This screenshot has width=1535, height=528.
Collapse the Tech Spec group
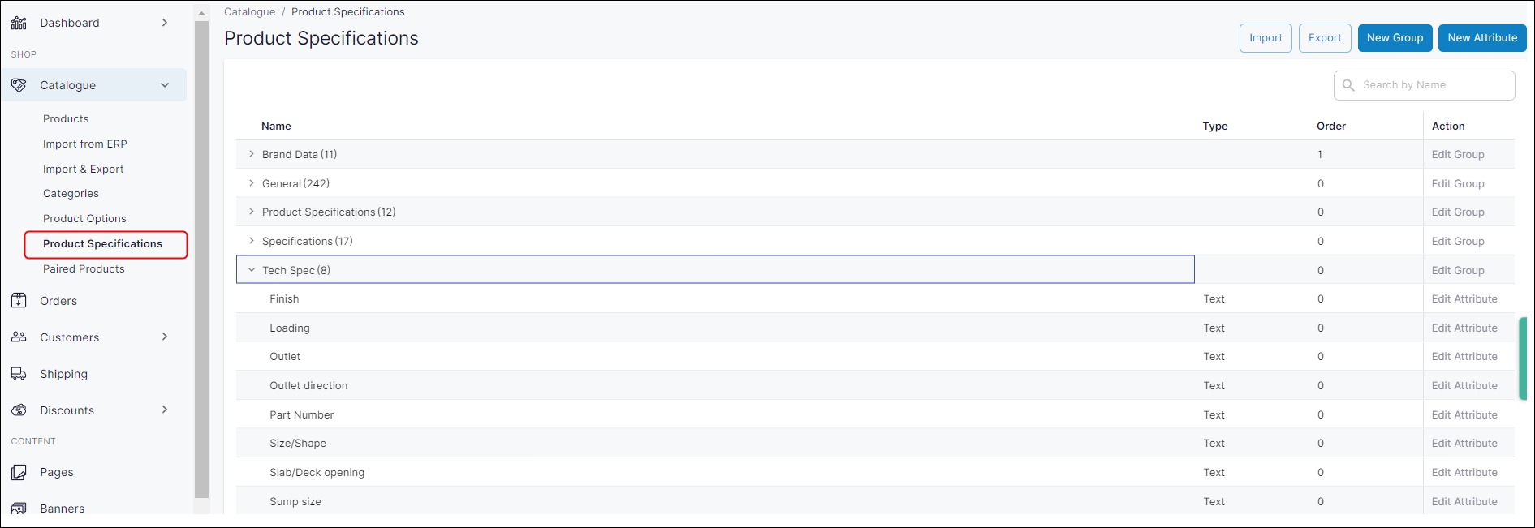(x=252, y=270)
